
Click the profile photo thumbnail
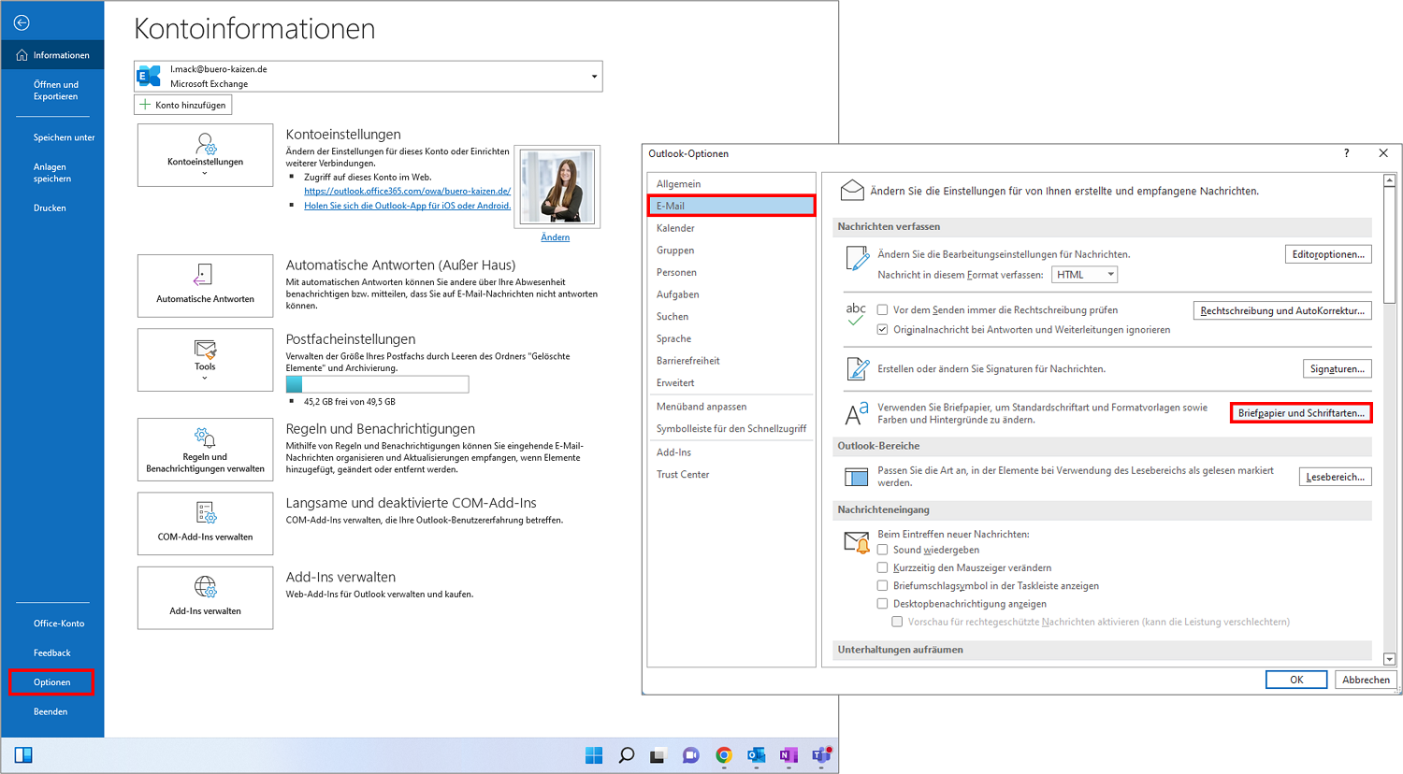click(557, 187)
